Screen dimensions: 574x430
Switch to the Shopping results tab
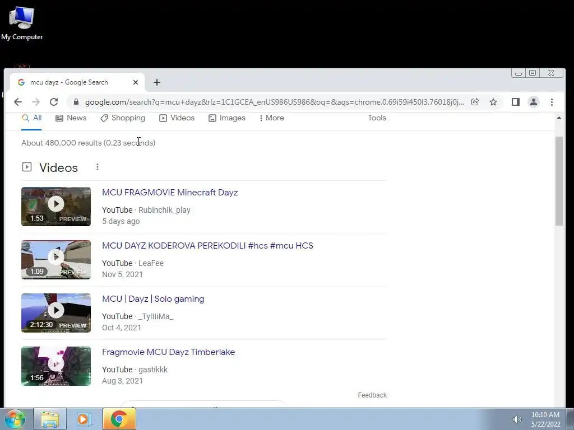pos(123,118)
